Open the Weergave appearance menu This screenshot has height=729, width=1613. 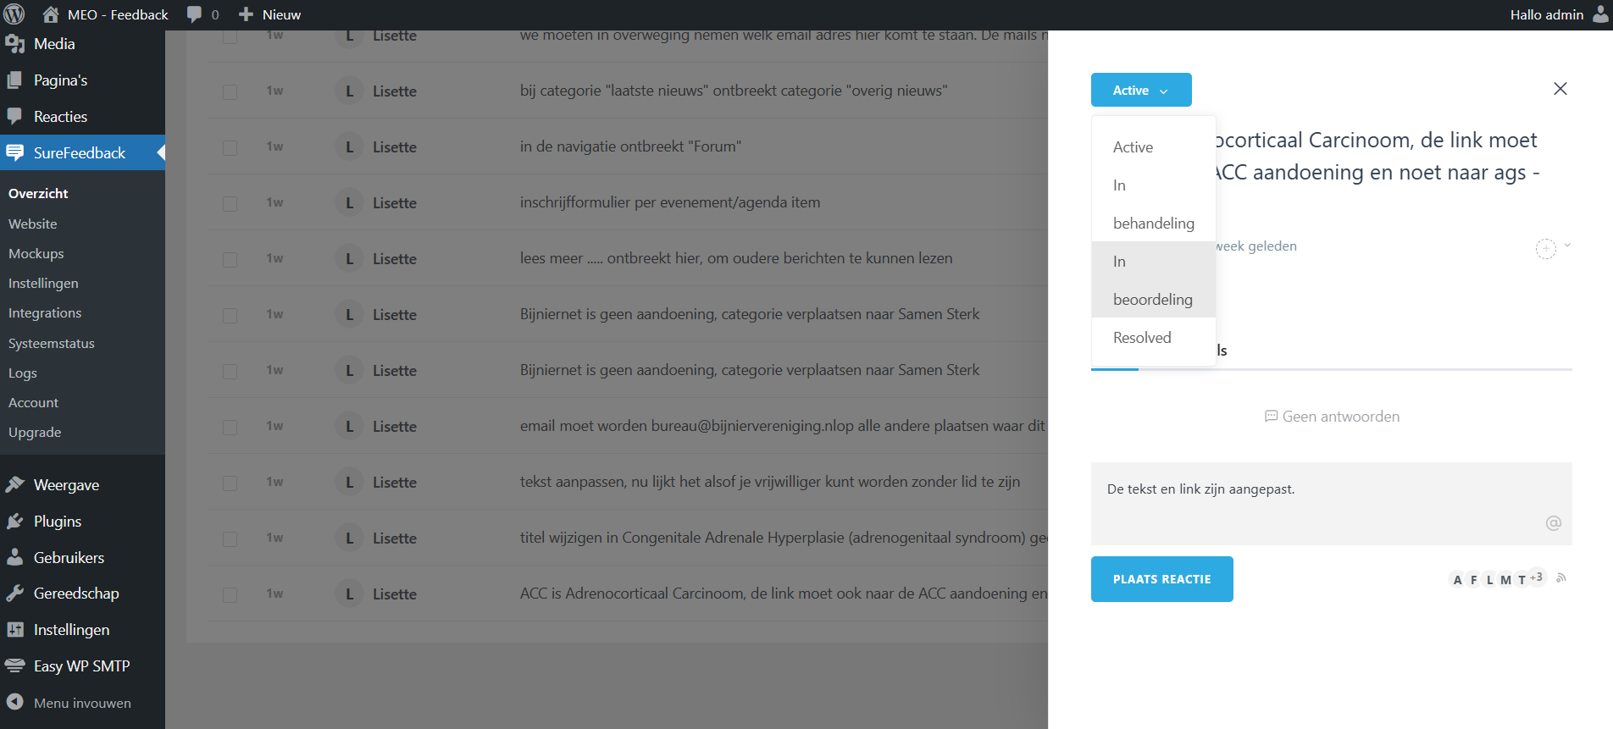pos(66,485)
